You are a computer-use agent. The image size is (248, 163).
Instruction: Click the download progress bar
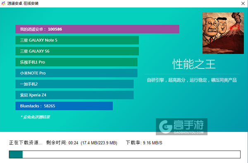point(125,154)
